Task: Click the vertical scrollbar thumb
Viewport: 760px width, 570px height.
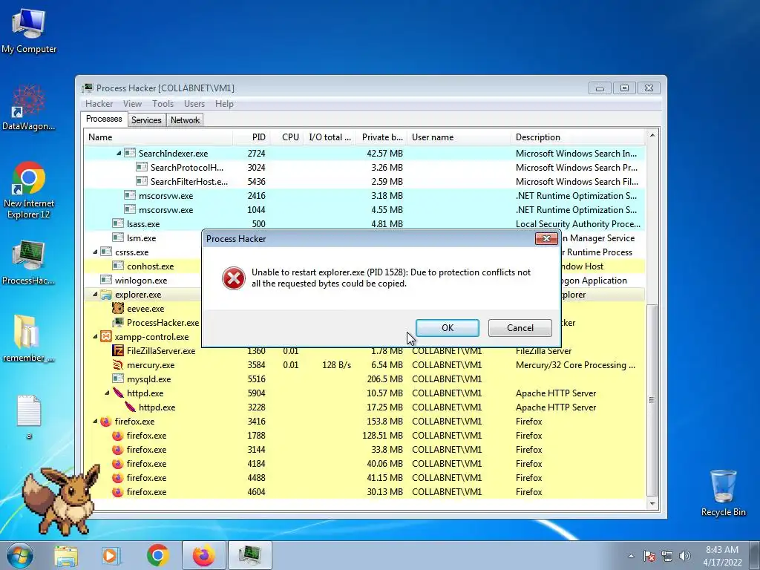Action: pos(652,400)
